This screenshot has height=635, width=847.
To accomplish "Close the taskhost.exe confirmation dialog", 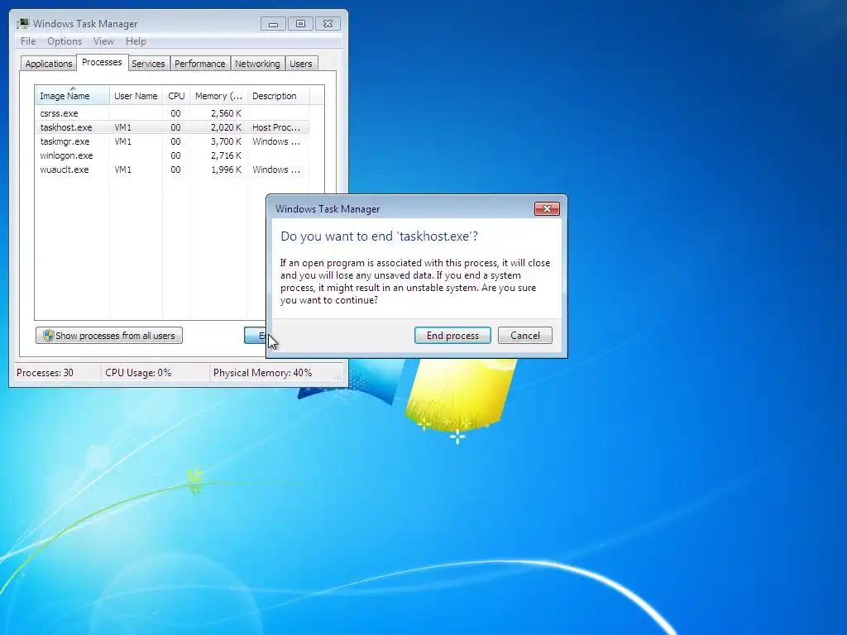I will pos(547,209).
